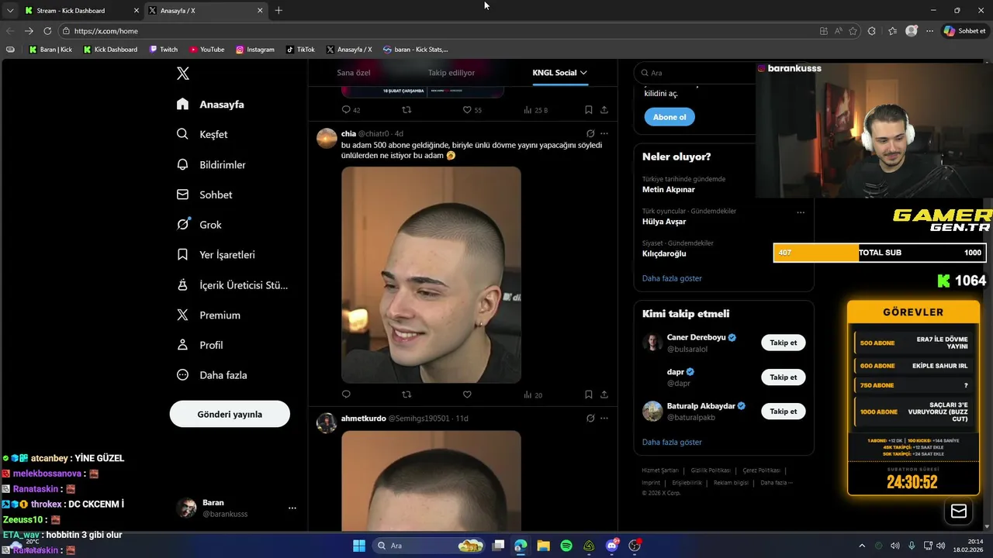Like chia's post
The height and width of the screenshot is (558, 993).
(x=467, y=394)
